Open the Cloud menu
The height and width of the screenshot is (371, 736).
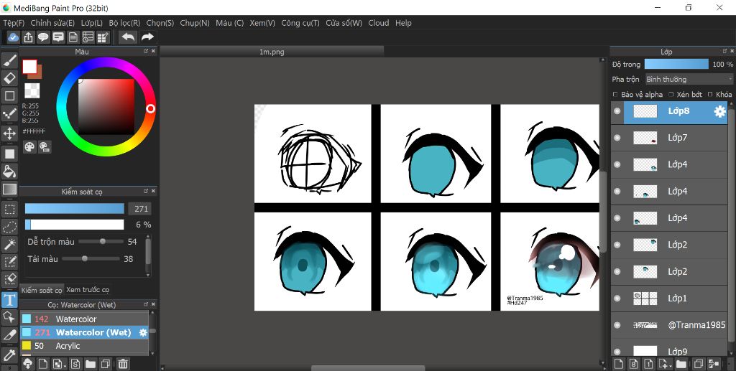tap(378, 23)
